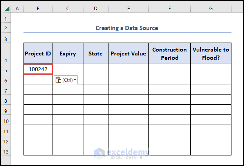Click row 13 header
Screen dimensions: 244x166
[x=5, y=152]
